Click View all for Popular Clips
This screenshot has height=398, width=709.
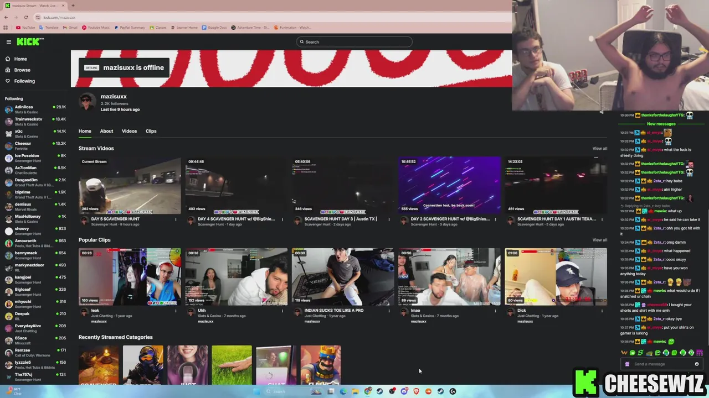[x=599, y=240]
